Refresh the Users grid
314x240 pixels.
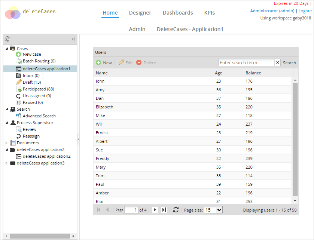[x=176, y=210]
